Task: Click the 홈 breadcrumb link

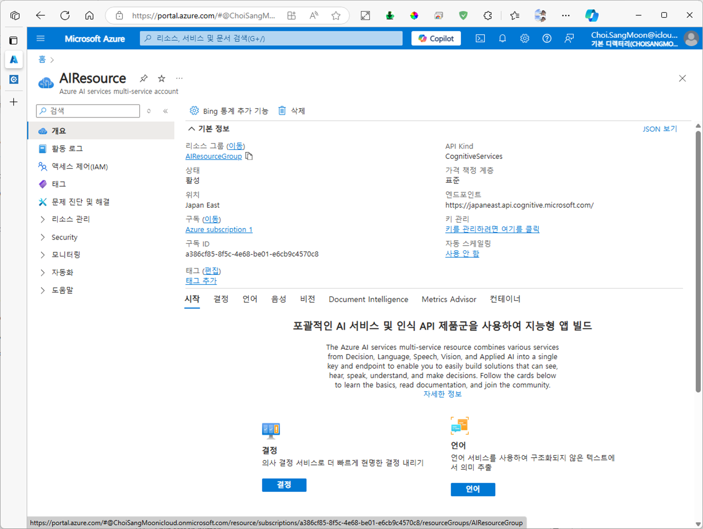Action: [42, 60]
